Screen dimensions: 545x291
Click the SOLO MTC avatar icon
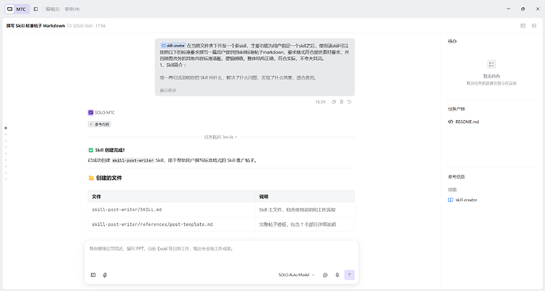pos(91,112)
